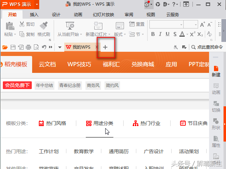Toggle Subscript formatting
Image resolution: width=226 pixels, height=169 pixels.
click(x=200, y=34)
